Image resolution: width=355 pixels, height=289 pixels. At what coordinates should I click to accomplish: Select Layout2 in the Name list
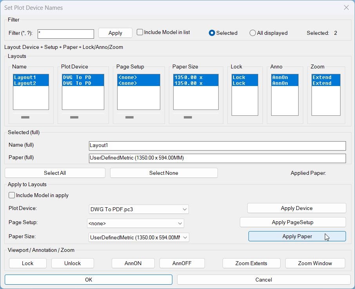click(25, 83)
